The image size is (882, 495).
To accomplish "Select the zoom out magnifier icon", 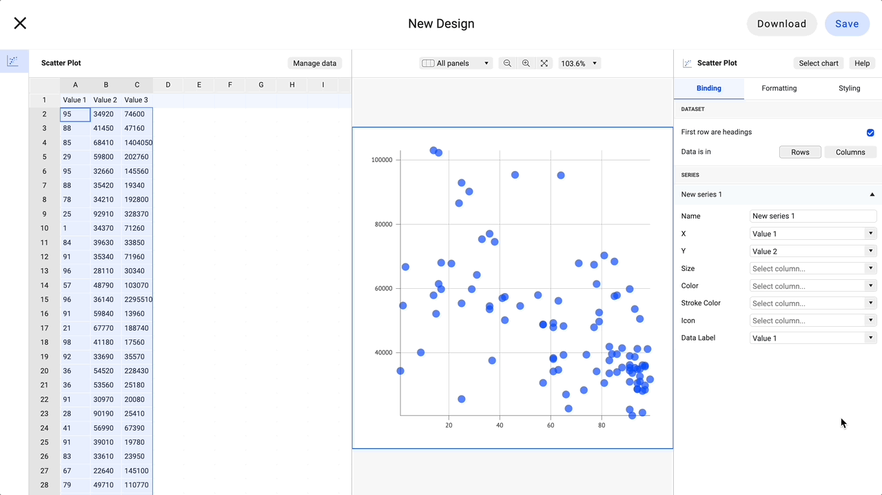I will pyautogui.click(x=507, y=63).
